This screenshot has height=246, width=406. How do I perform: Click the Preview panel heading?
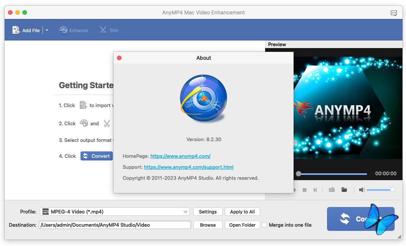277,44
